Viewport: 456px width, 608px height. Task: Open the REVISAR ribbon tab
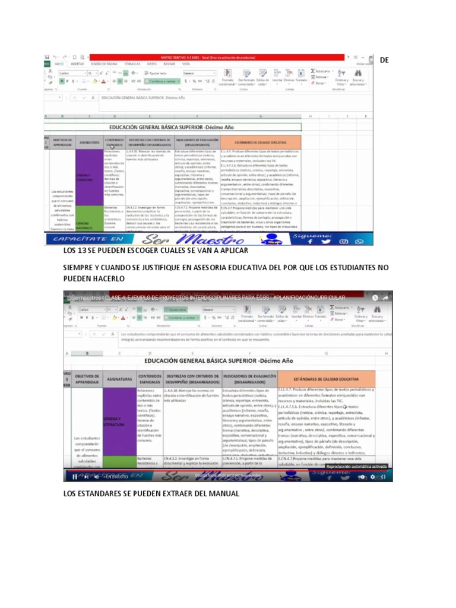(169, 64)
